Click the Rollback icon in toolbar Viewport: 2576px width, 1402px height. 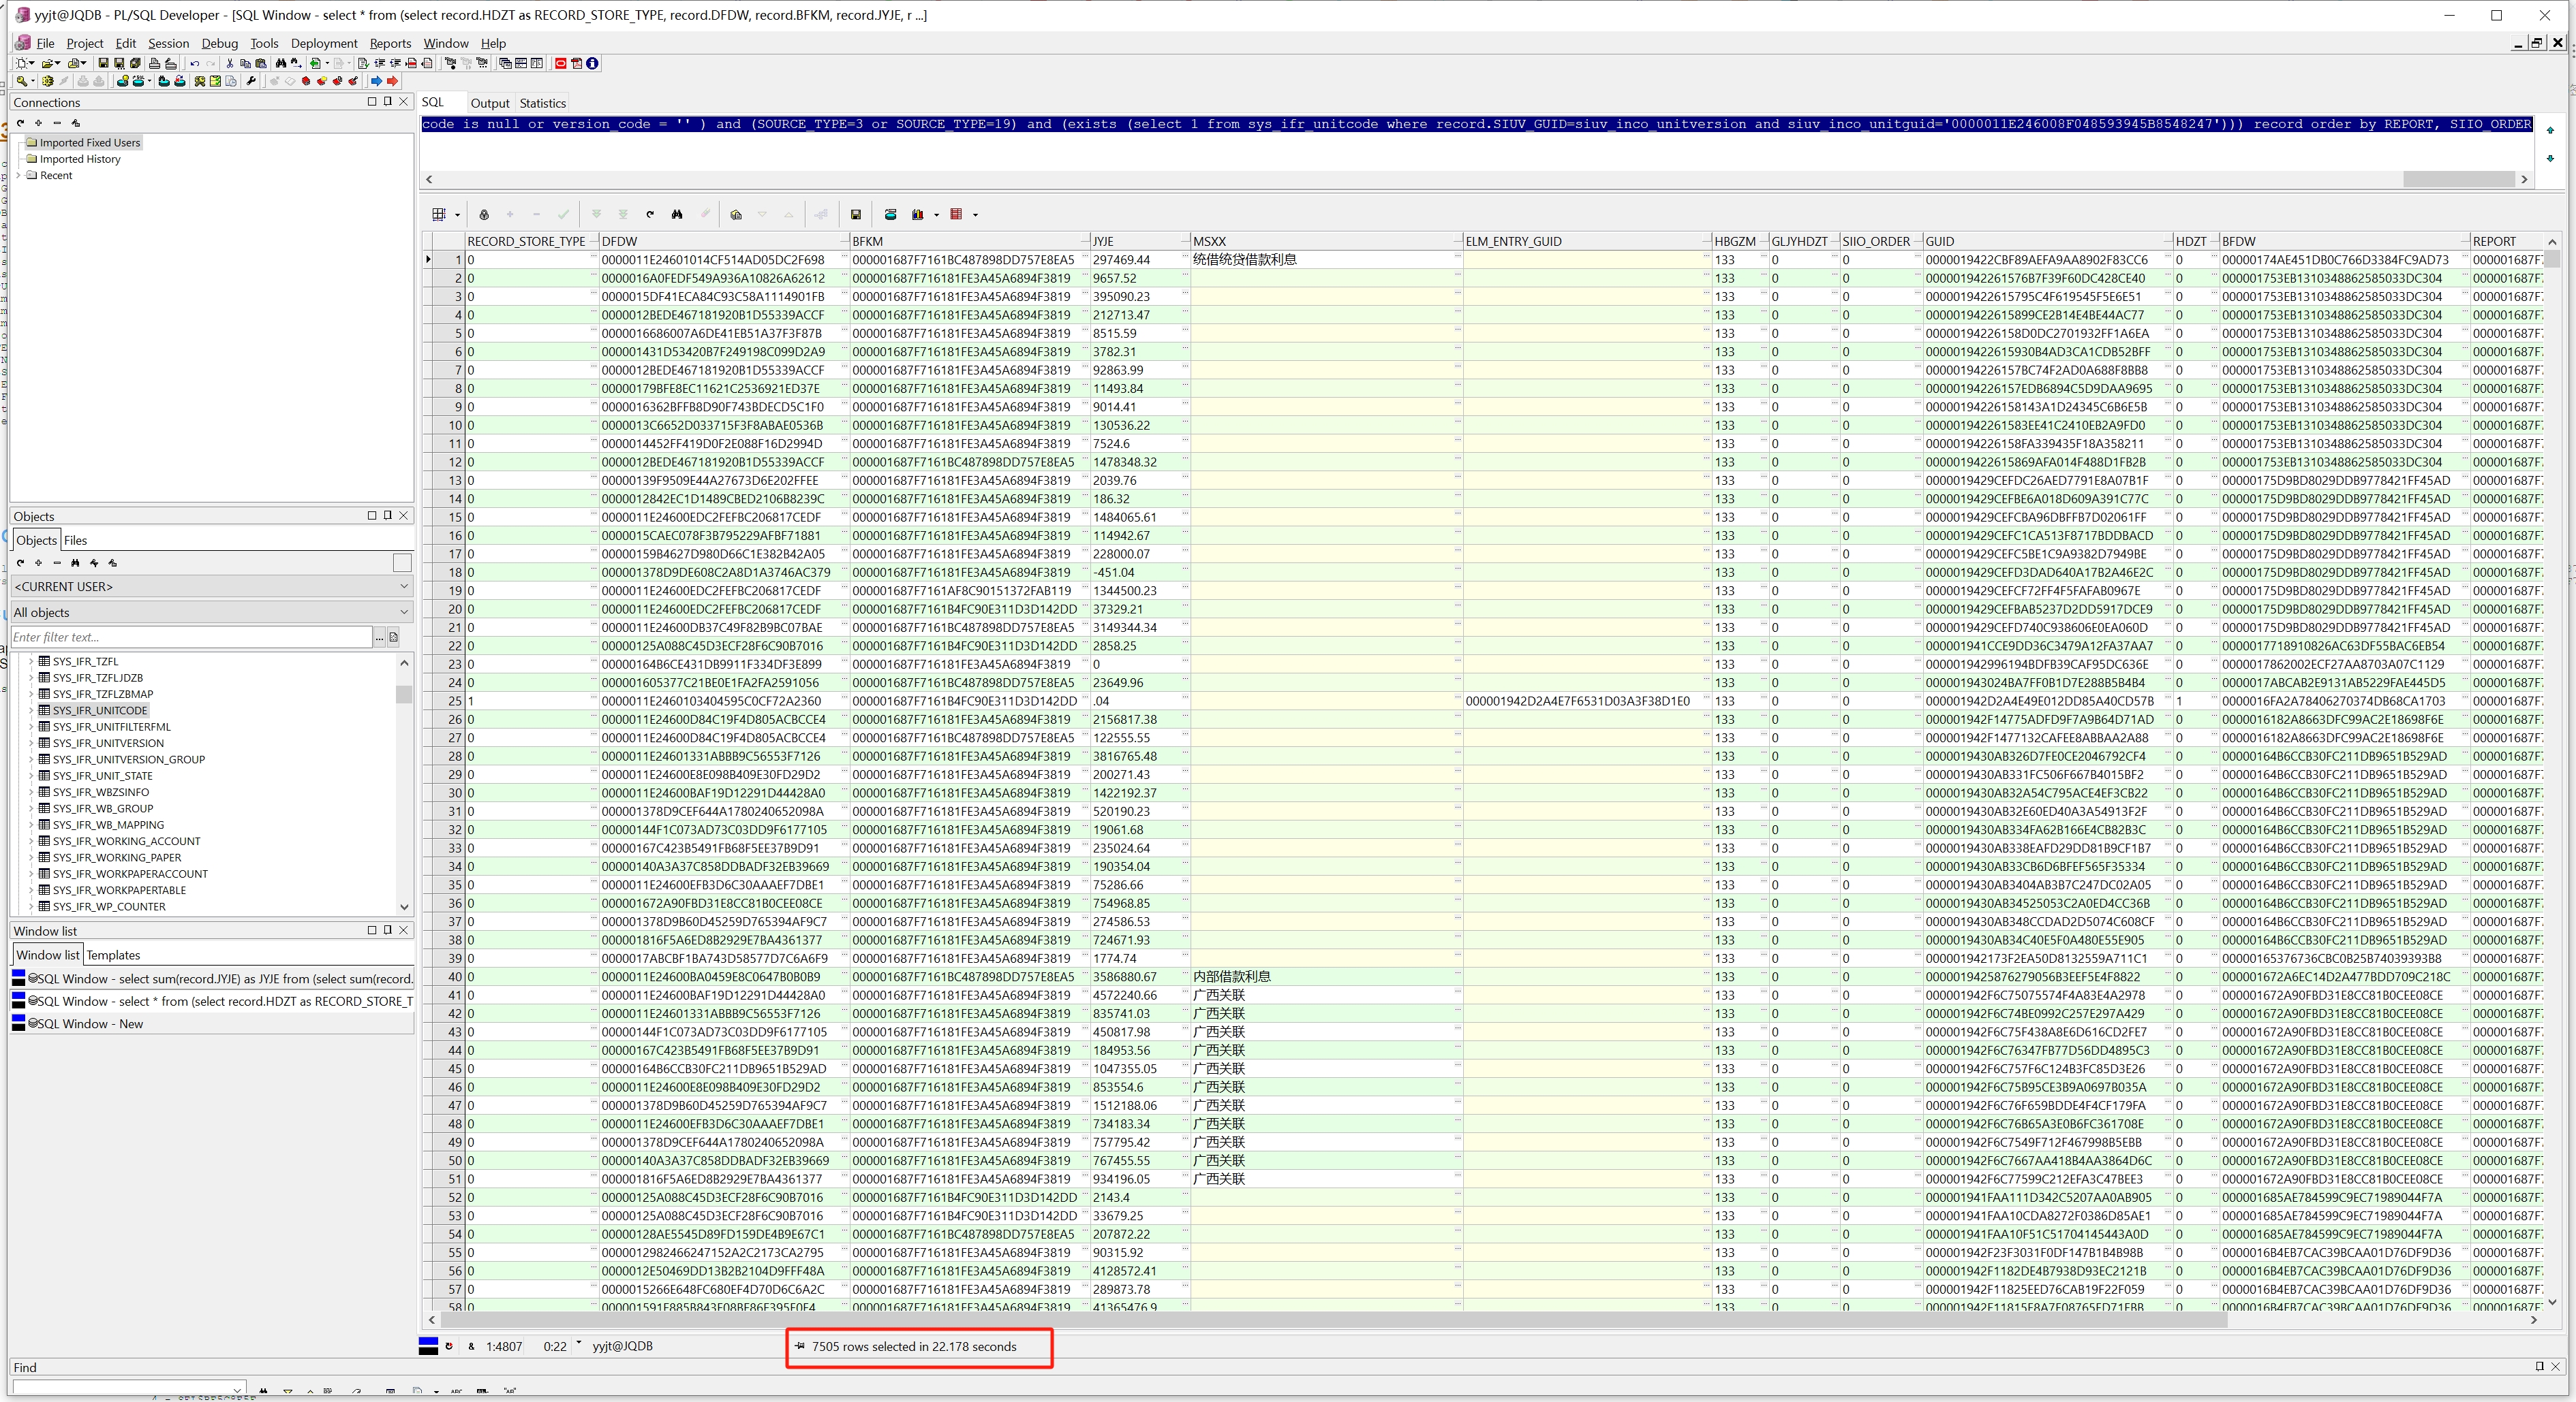pos(99,81)
